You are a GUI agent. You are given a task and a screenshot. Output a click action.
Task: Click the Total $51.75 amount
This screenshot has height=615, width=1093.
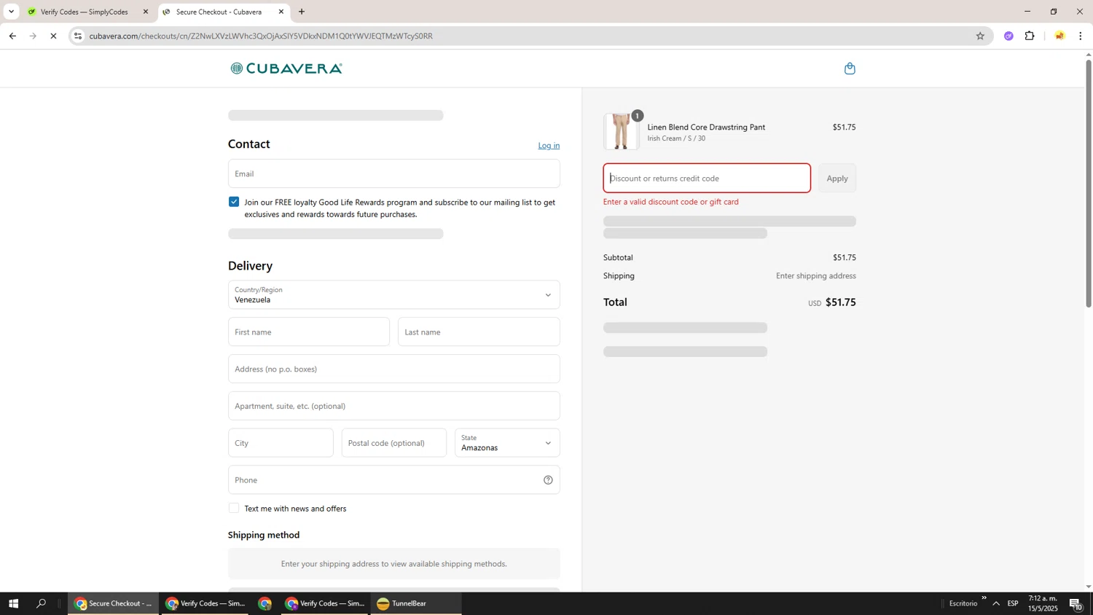[x=840, y=302]
